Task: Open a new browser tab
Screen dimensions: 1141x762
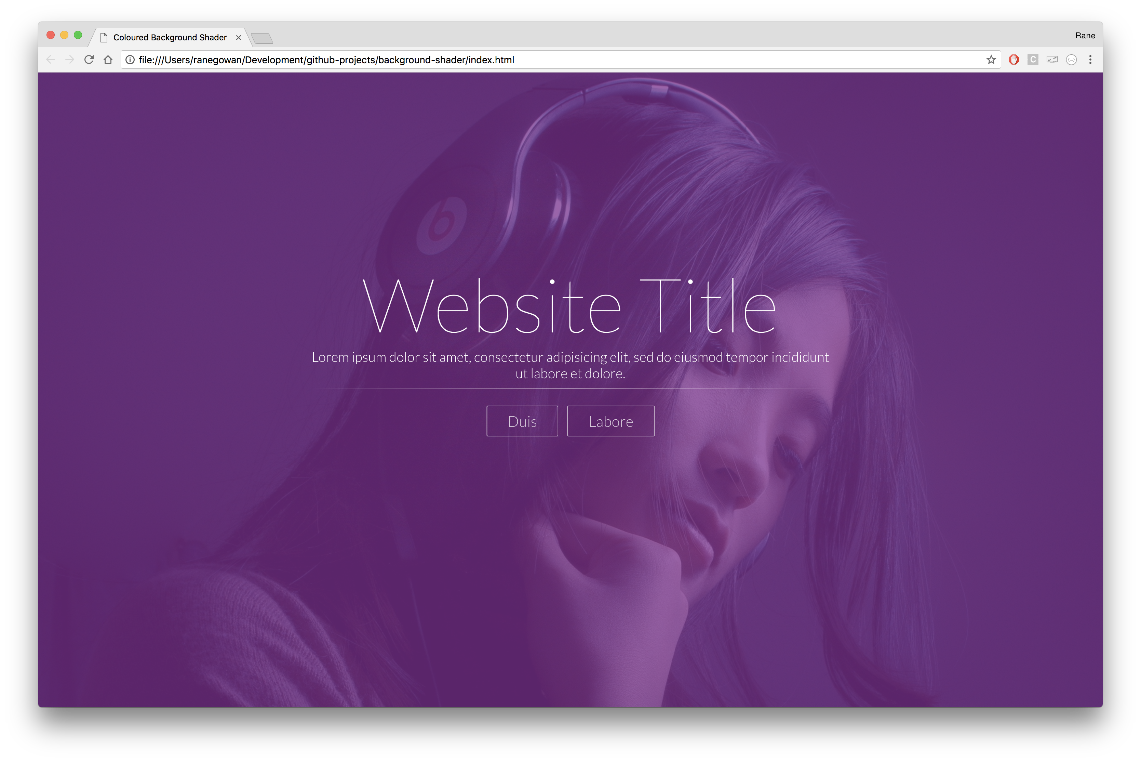Action: coord(262,38)
